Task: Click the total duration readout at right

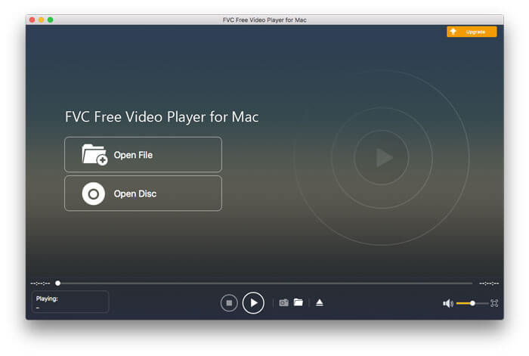Action: tap(489, 283)
